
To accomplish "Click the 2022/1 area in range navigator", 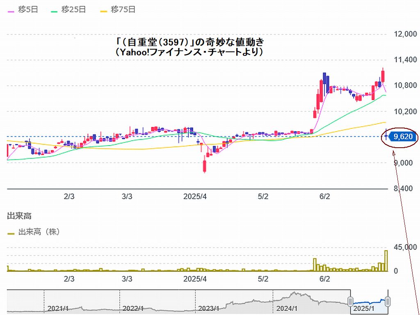I will (133, 308).
